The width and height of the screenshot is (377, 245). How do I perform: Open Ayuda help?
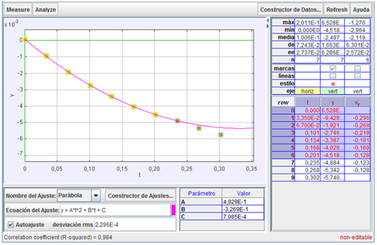click(x=361, y=10)
